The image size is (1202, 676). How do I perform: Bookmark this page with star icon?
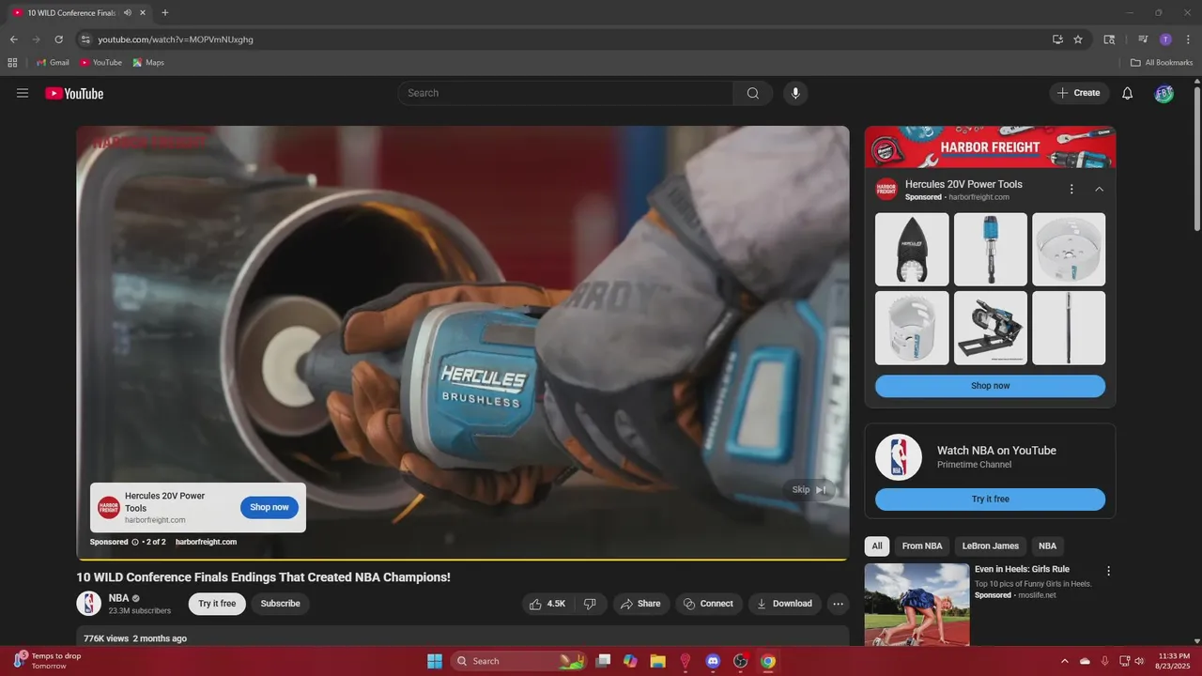coord(1078,39)
